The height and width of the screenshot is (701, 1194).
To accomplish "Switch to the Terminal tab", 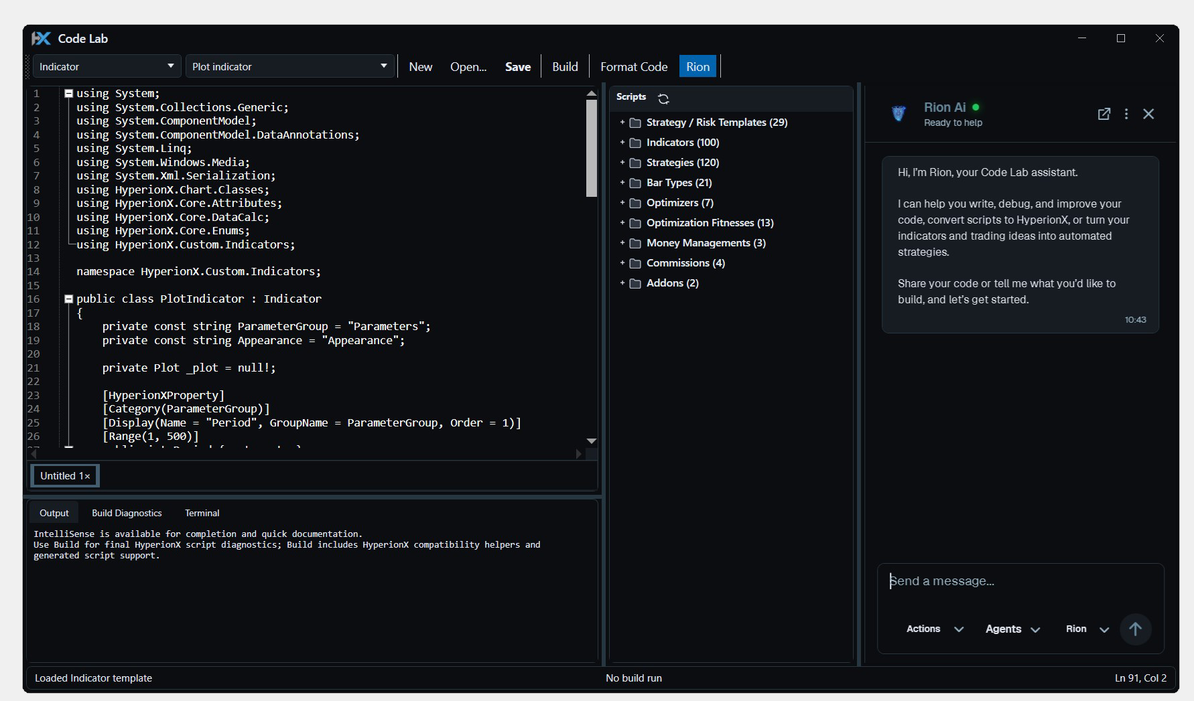I will (202, 513).
